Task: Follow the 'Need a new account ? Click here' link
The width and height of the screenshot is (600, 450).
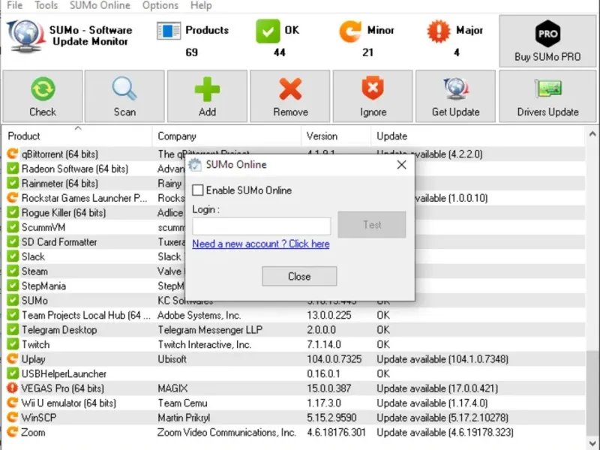Action: click(x=261, y=244)
